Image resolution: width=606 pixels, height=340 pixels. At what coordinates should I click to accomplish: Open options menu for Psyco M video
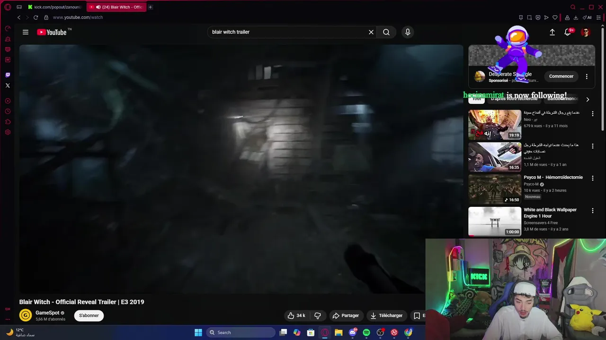(592, 178)
